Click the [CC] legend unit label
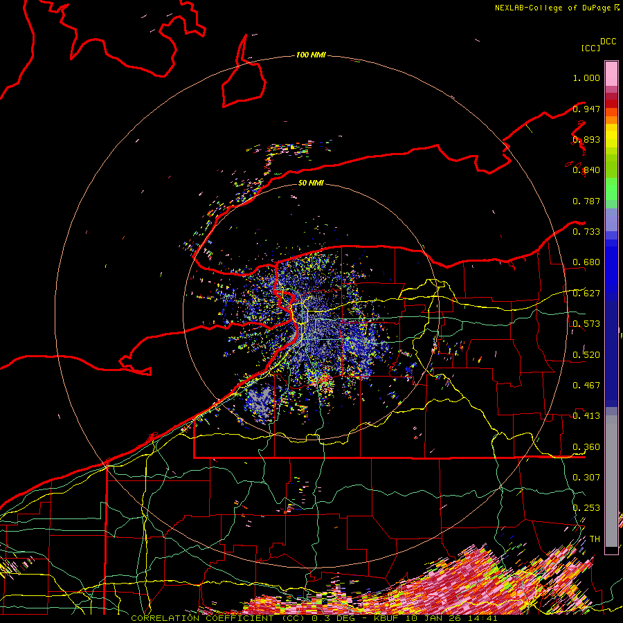This screenshot has height=623, width=623. 590,48
